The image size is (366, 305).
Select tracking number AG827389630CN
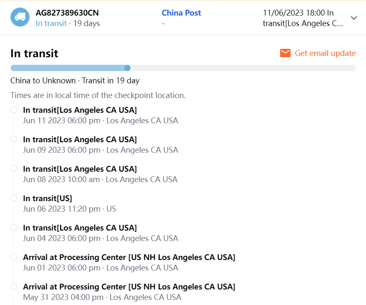(x=67, y=13)
